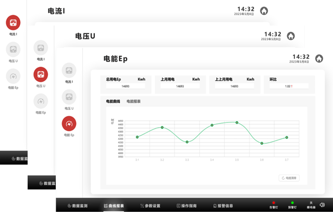Image resolution: width=333 pixels, height=212 pixels.
Task: Click the speaker volume icon
Action: 322,205
